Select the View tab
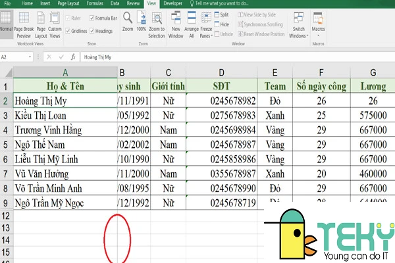This screenshot has width=395, height=263. (151, 3)
